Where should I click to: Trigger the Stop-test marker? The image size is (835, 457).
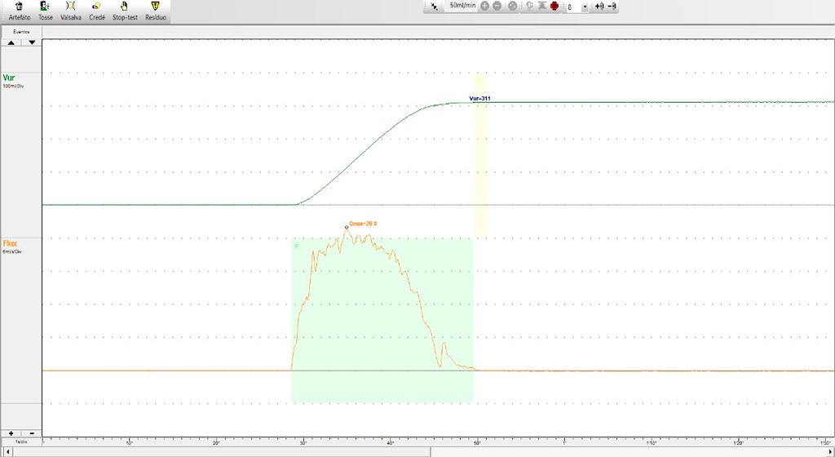(x=125, y=10)
